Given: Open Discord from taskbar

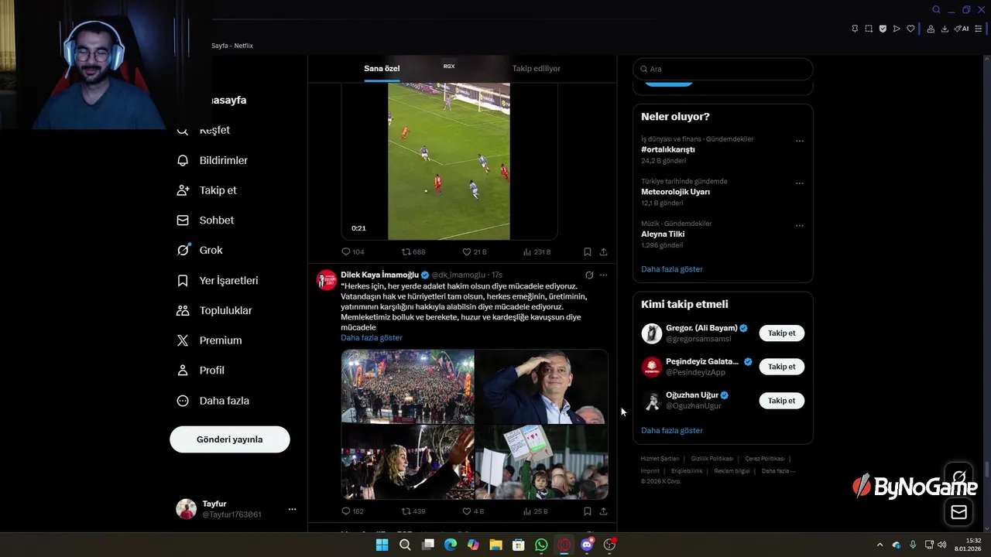Looking at the screenshot, I should coord(587,545).
